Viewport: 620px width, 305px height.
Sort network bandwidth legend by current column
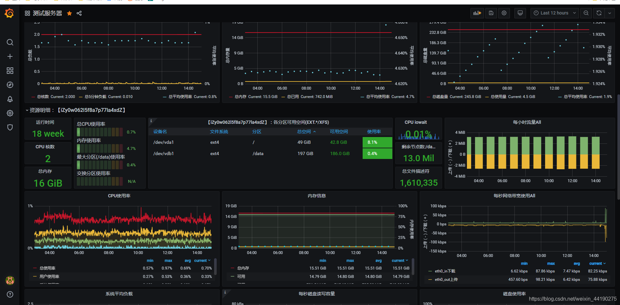pyautogui.click(x=597, y=263)
